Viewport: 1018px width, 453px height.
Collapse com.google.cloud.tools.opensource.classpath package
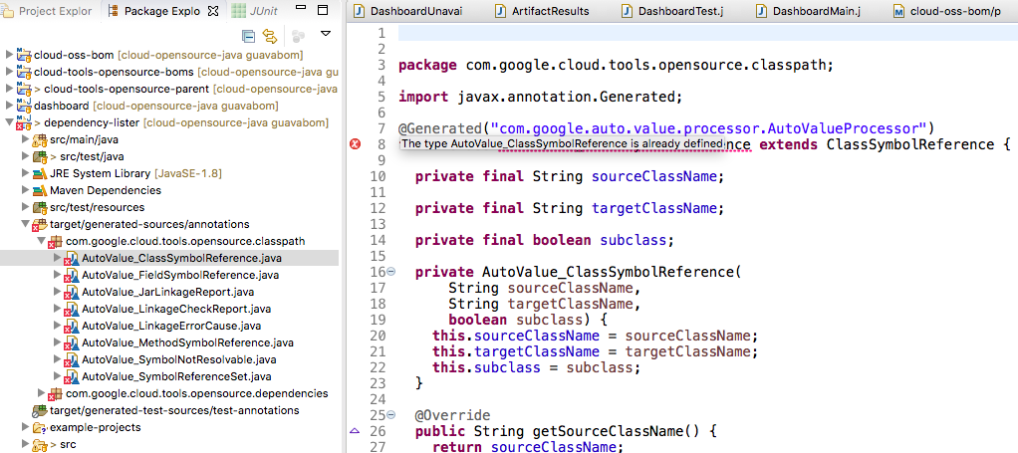tap(42, 241)
